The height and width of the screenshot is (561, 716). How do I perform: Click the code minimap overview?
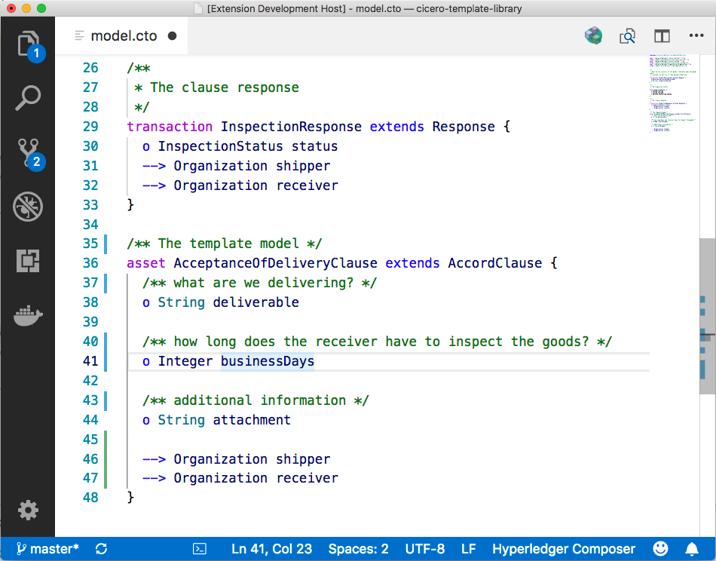point(674,93)
